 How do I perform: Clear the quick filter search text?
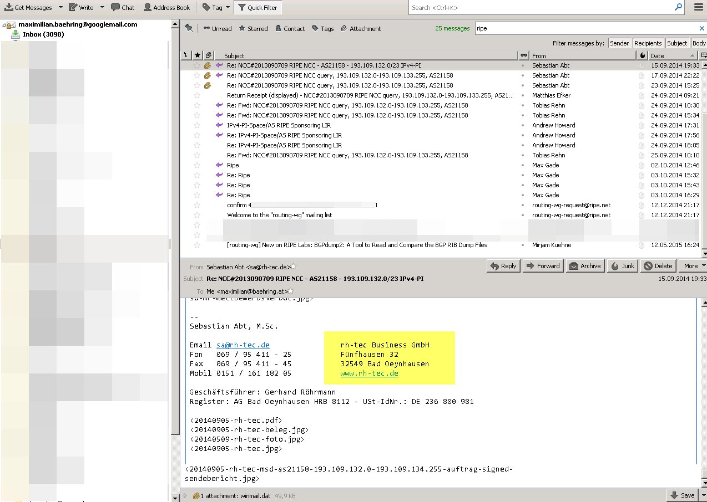tap(701, 28)
